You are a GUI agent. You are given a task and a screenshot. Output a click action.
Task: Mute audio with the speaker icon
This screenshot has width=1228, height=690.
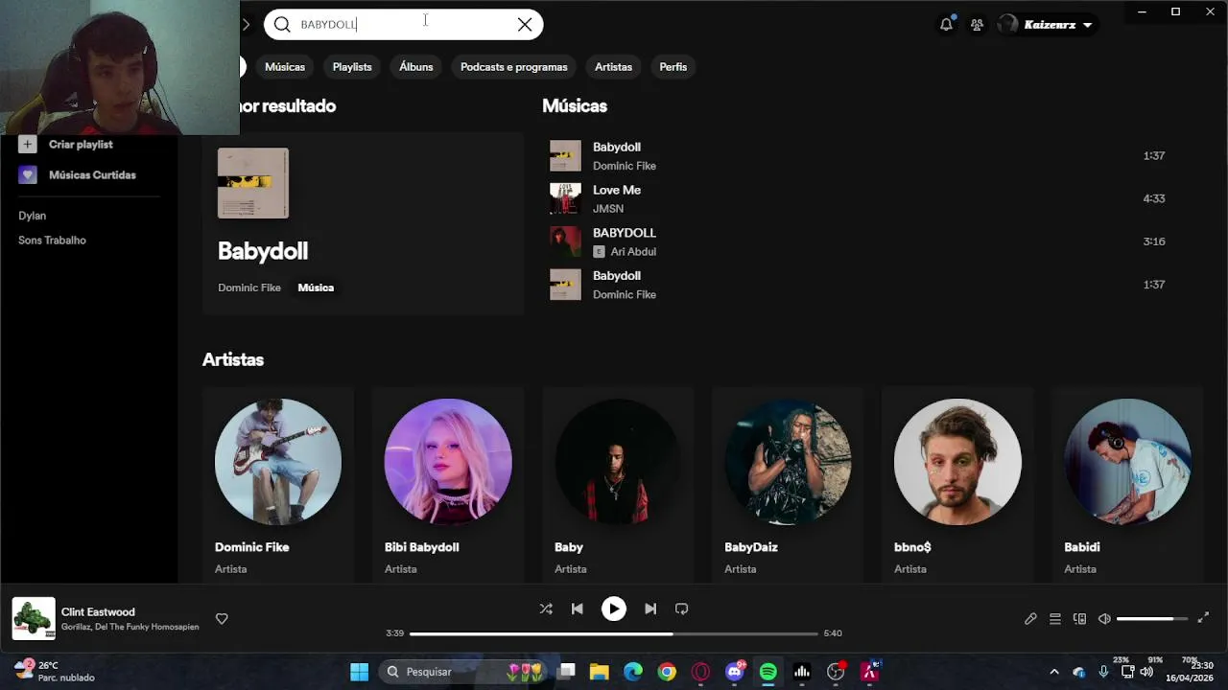pyautogui.click(x=1104, y=619)
